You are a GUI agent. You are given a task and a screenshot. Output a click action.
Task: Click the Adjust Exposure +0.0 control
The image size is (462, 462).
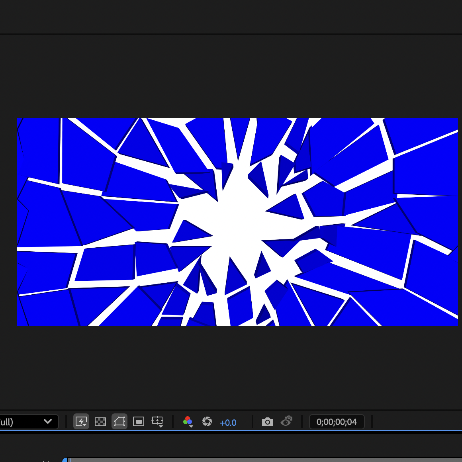(228, 423)
